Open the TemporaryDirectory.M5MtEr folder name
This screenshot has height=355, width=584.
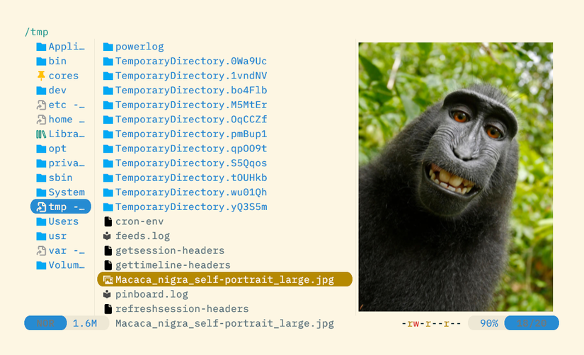tap(191, 105)
